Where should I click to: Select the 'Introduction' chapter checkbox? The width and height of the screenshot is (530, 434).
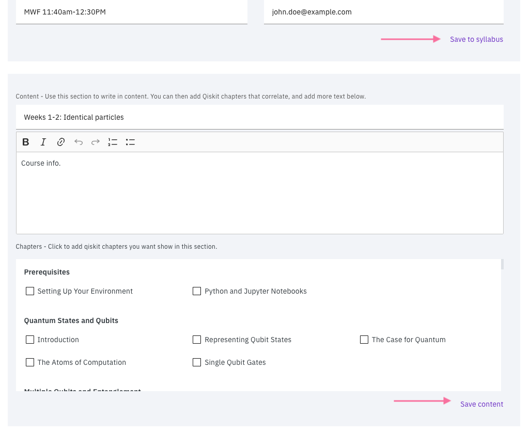click(30, 340)
